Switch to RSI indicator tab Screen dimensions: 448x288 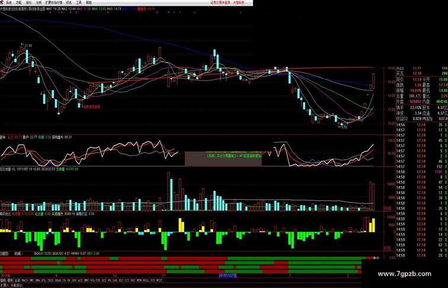click(104, 280)
